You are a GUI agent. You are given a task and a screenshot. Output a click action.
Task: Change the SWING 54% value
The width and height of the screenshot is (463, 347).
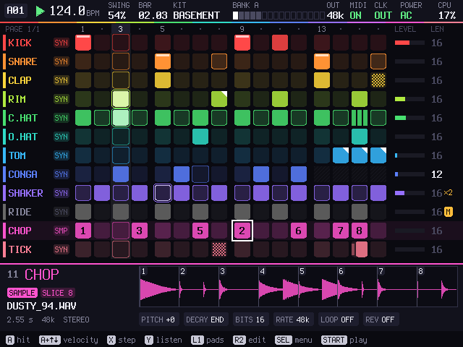click(x=119, y=10)
